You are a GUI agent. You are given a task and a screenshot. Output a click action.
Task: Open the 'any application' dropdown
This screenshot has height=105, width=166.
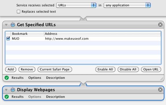coord(127,5)
